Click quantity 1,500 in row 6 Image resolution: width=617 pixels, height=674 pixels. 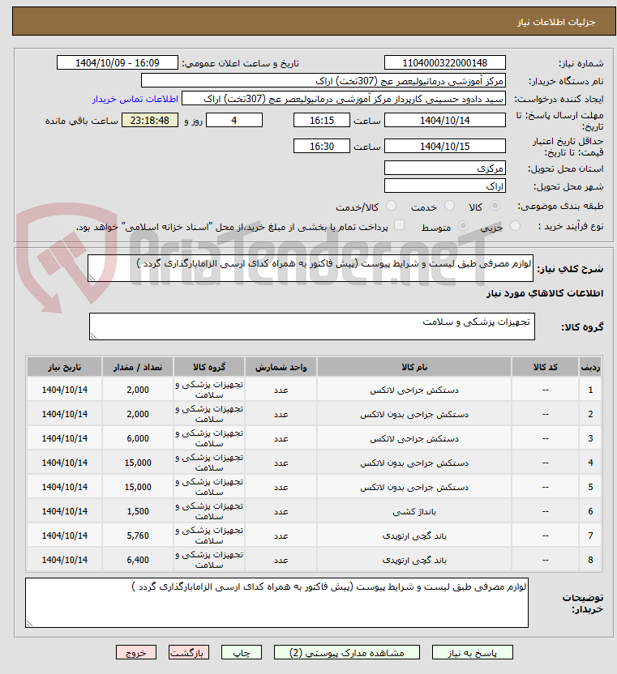138,511
